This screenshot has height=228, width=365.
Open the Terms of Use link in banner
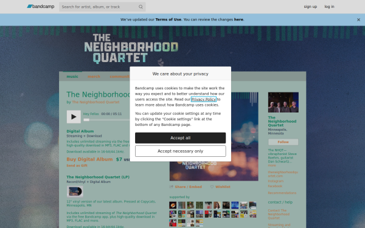click(168, 19)
